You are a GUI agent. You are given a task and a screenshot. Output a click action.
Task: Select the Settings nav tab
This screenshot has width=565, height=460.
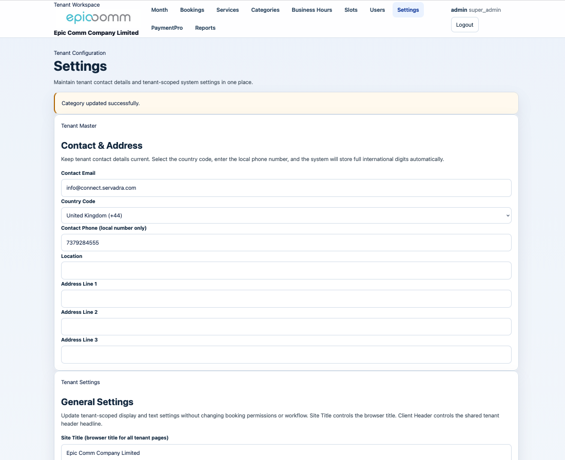(408, 10)
